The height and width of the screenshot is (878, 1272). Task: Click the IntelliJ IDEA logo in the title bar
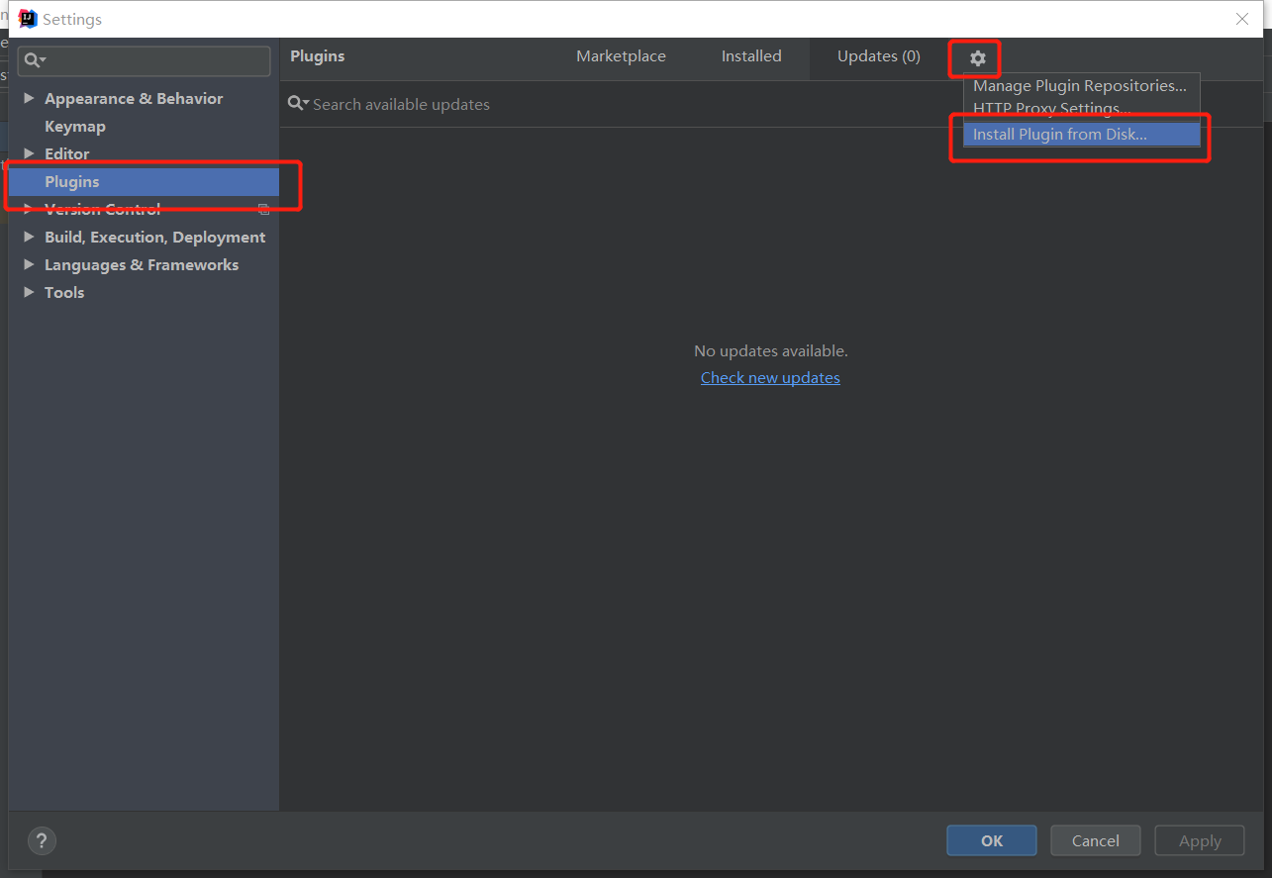pyautogui.click(x=26, y=18)
